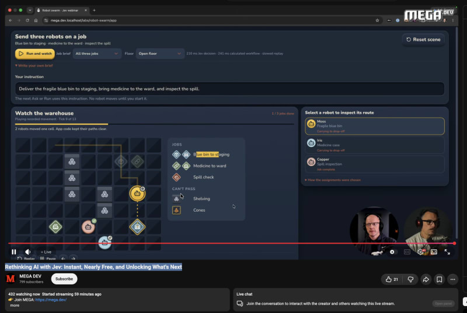Open the MEGA DEV channel name
Image resolution: width=467 pixels, height=313 pixels.
[x=30, y=276]
